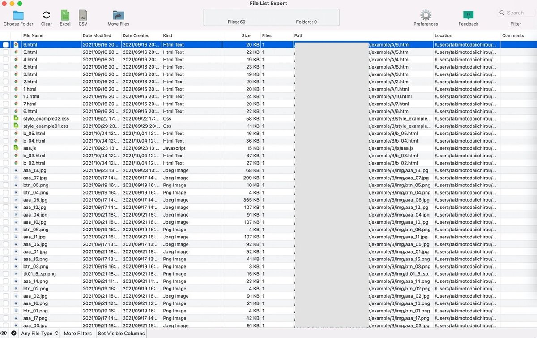Click the CSS icon of style_example01.css
Viewport: 537px width, 338px height.
16,126
